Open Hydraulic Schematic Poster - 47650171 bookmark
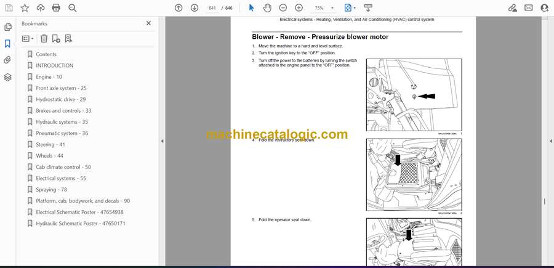 tap(81, 224)
